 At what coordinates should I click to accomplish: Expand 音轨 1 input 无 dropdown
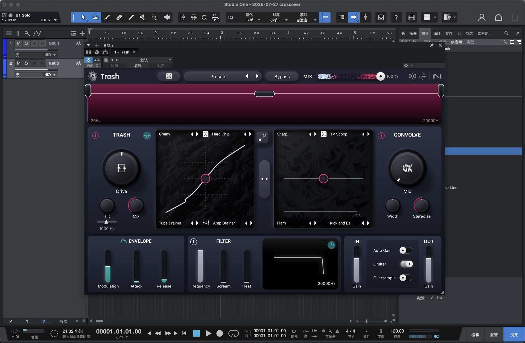[x=30, y=55]
